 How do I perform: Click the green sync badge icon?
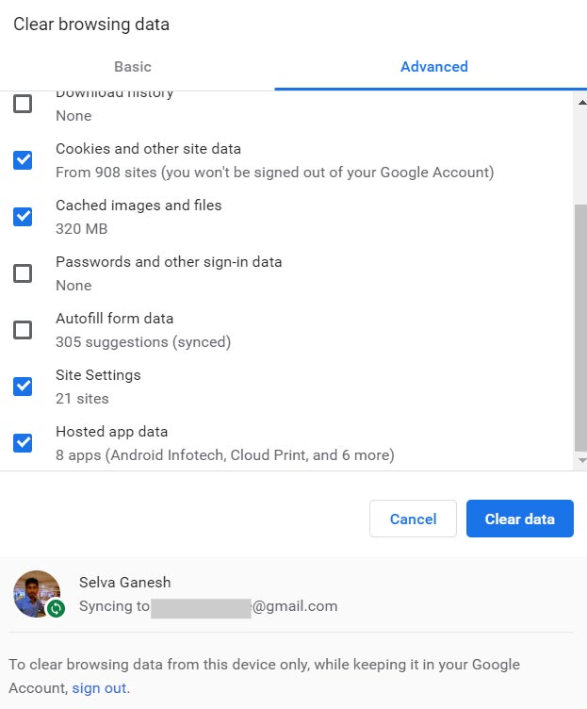point(57,608)
